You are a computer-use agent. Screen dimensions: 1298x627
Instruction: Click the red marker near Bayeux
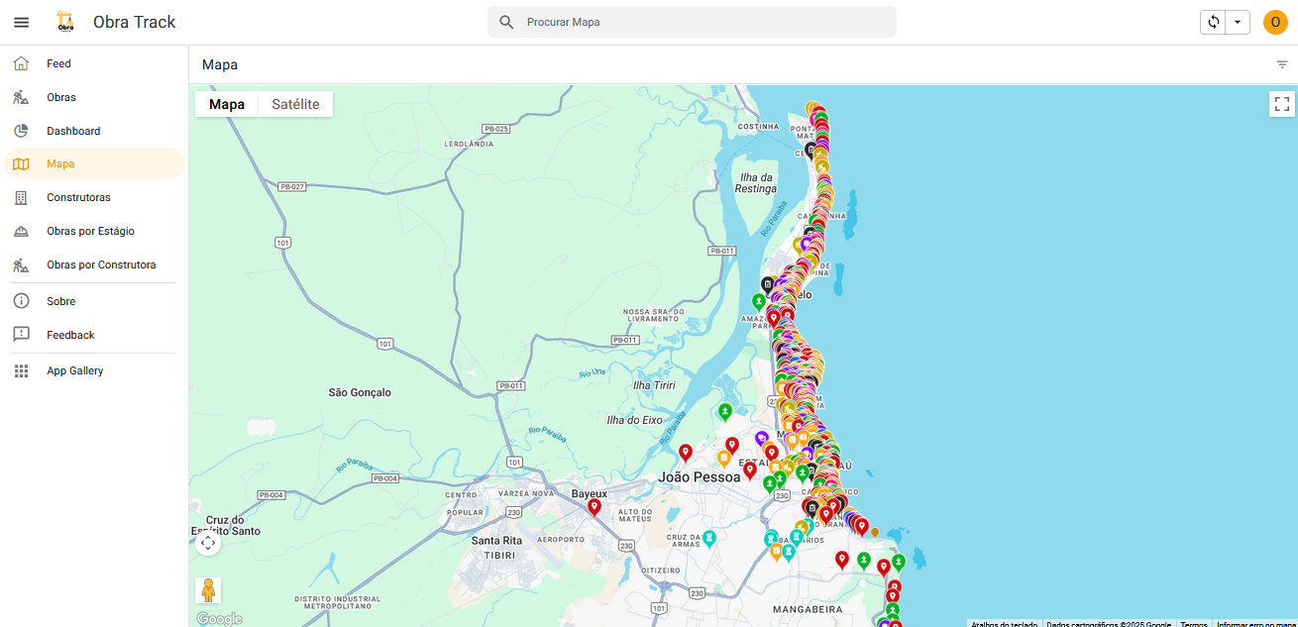(x=595, y=506)
